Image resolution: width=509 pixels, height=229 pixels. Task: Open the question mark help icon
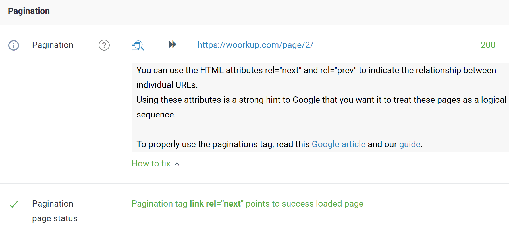(104, 45)
